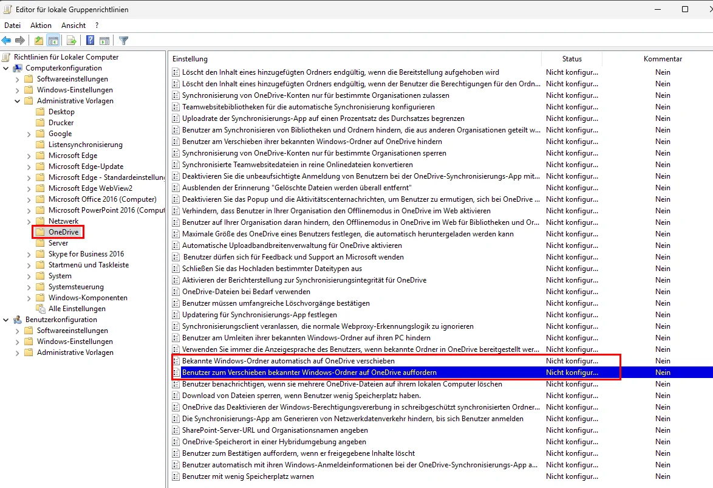Viewport: 713px width, 488px height.
Task: Click the Benutzerkonfiguration user icon
Action: click(x=18, y=320)
